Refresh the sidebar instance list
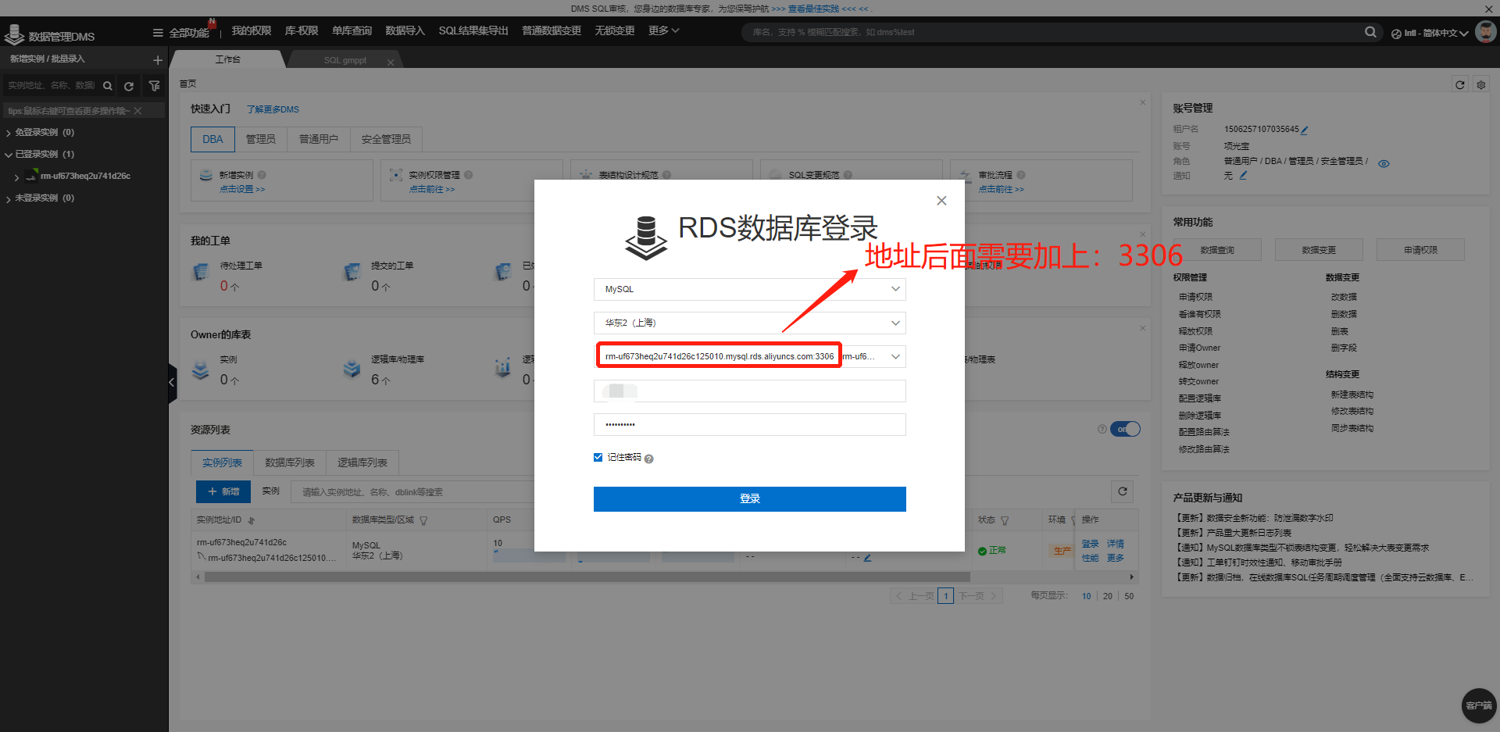 129,86
